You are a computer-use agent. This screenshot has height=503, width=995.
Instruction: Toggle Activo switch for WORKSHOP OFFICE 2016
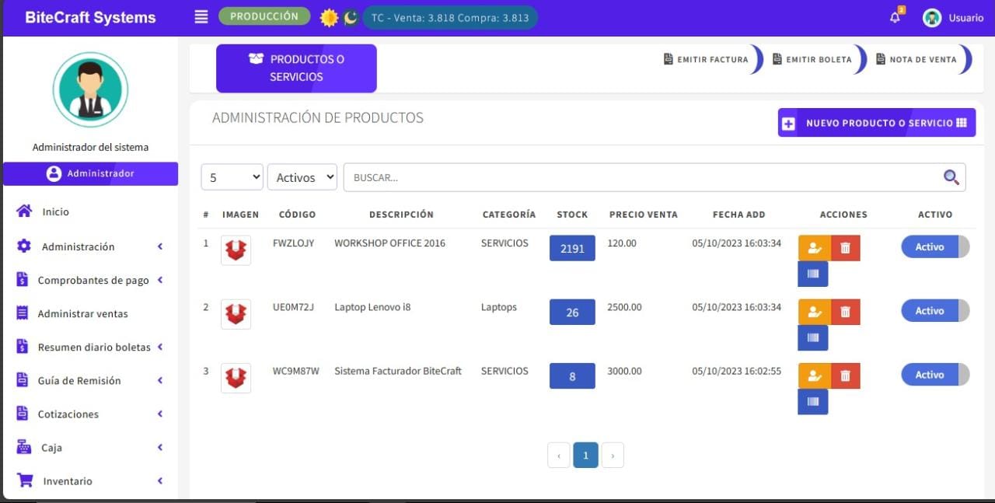point(934,246)
